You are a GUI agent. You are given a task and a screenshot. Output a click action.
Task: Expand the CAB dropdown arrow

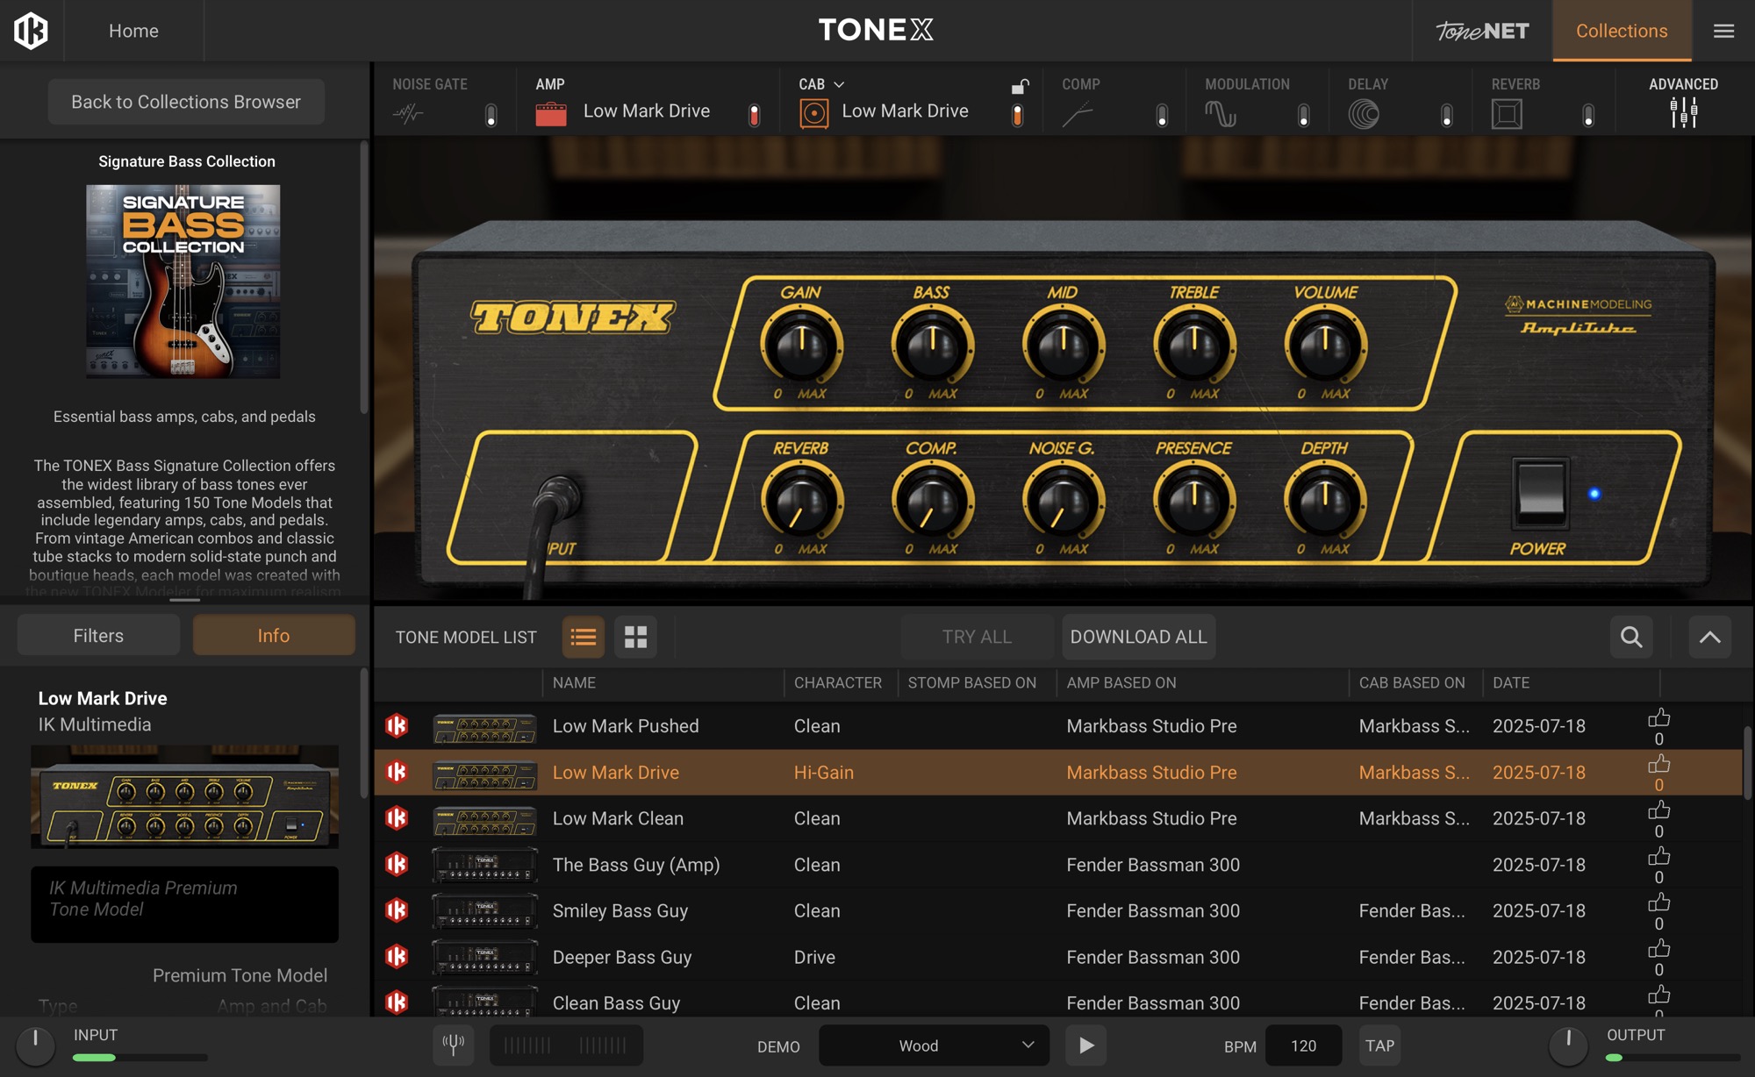tap(839, 84)
